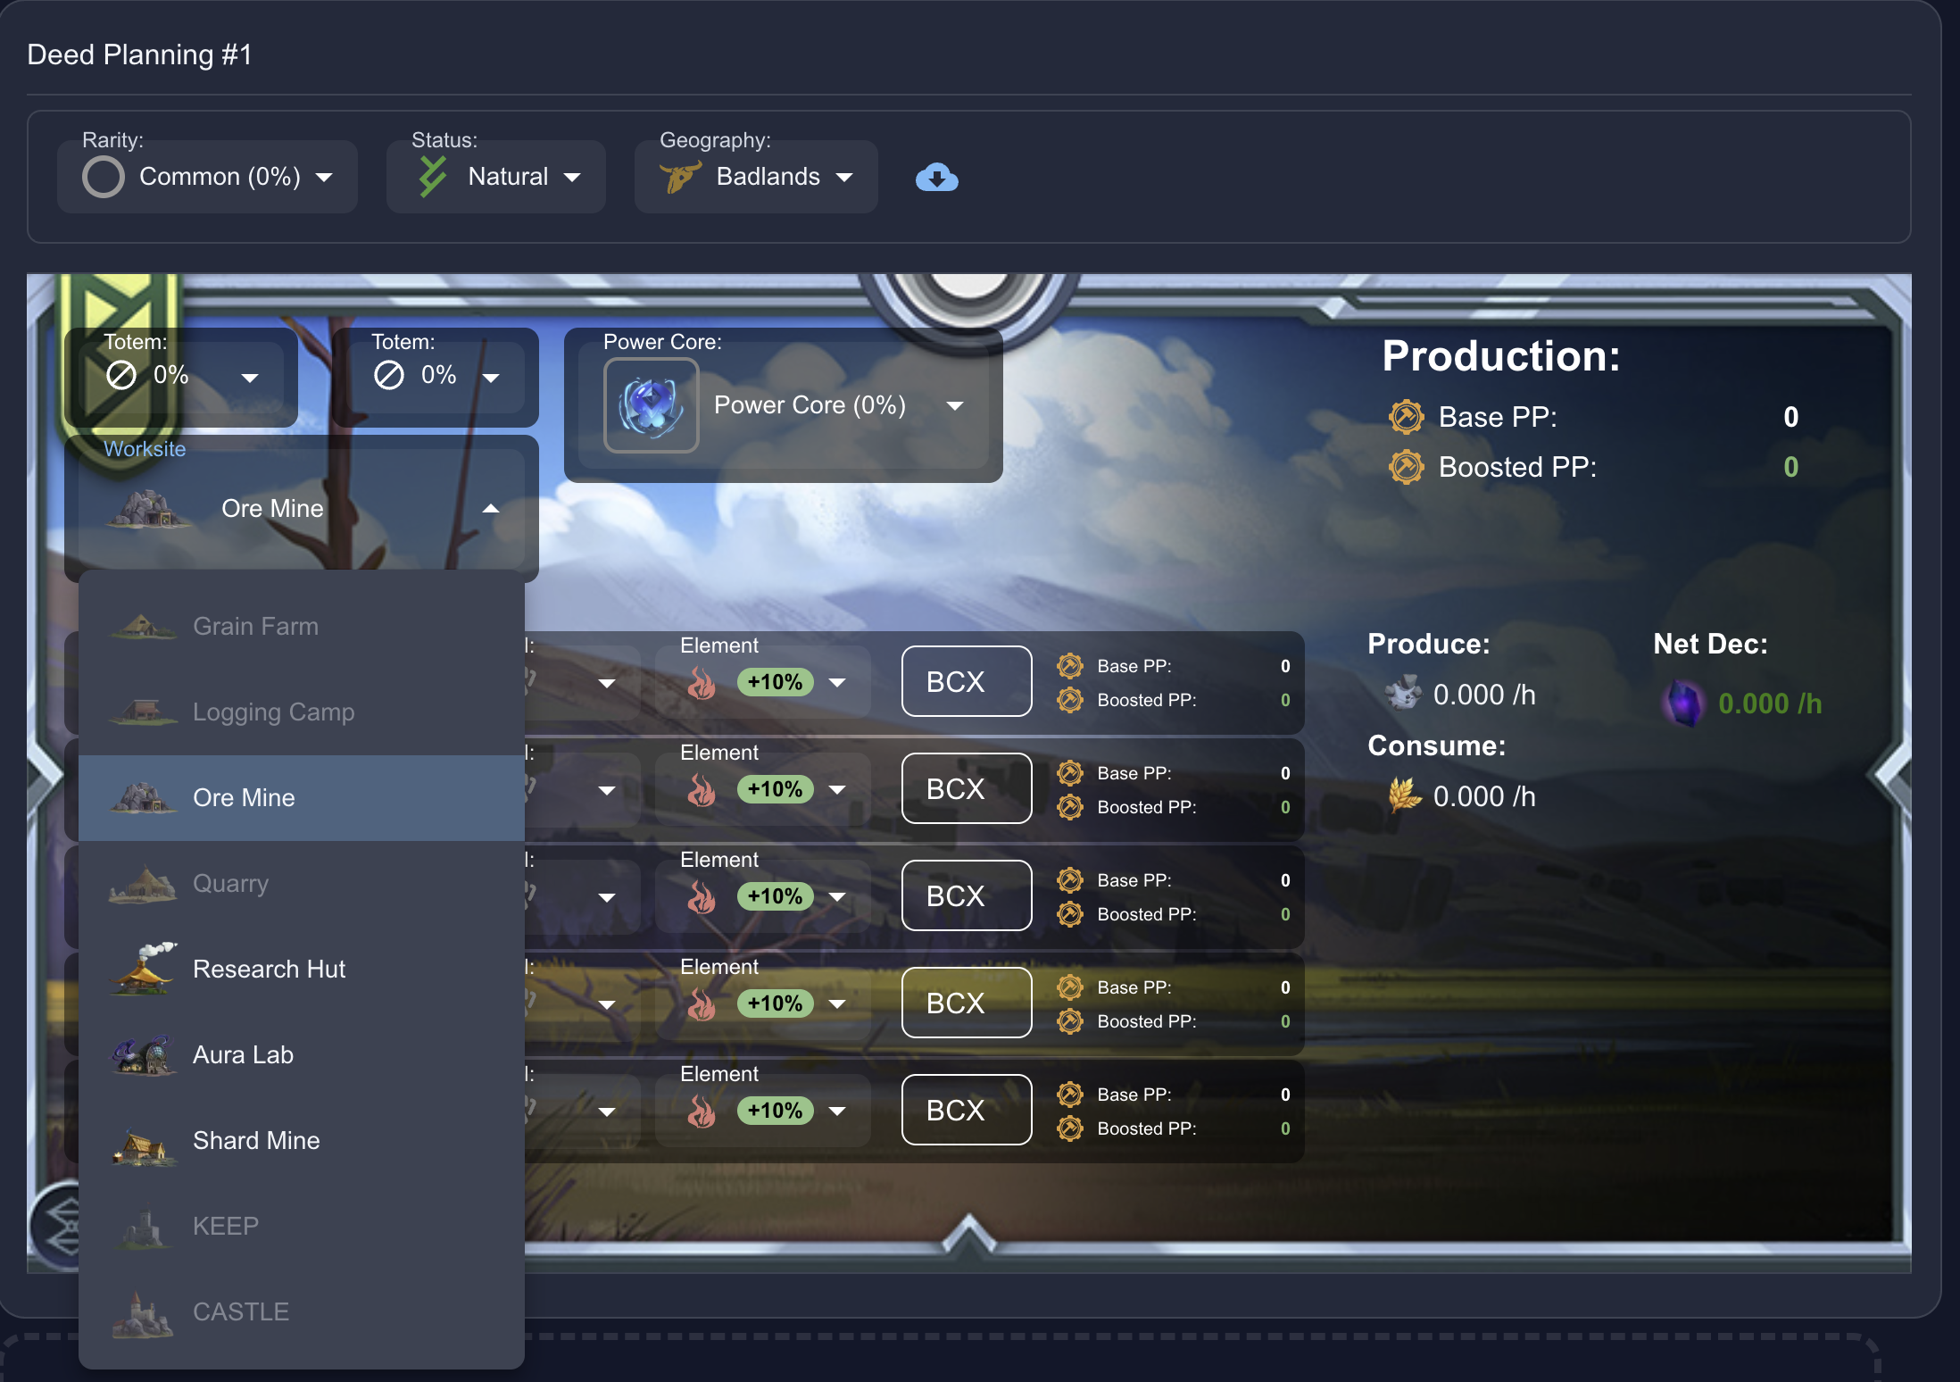Click the Power Core orb icon
The image size is (1960, 1382).
click(652, 405)
